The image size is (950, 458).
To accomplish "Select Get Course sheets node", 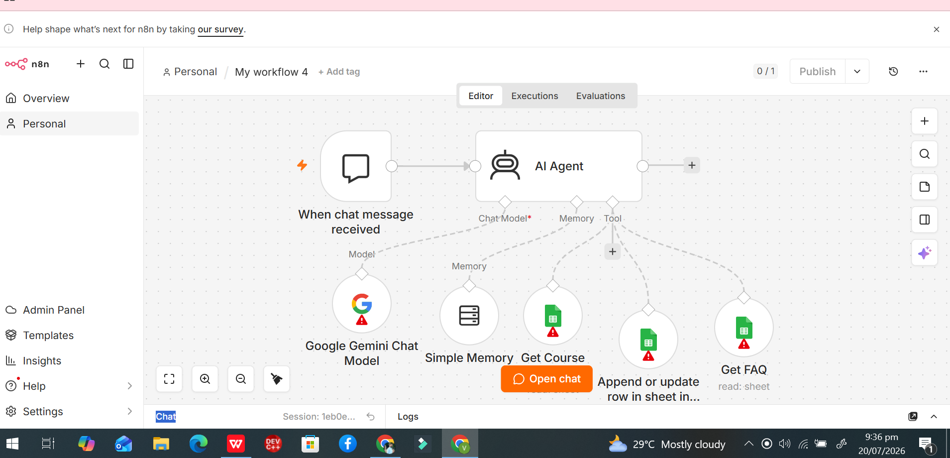I will 553,316.
